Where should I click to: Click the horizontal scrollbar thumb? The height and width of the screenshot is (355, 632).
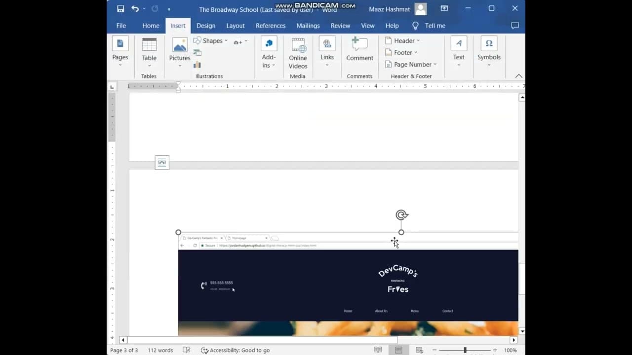point(262,340)
